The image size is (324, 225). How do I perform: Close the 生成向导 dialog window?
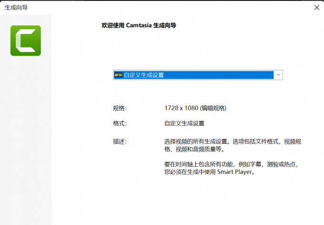tap(316, 8)
